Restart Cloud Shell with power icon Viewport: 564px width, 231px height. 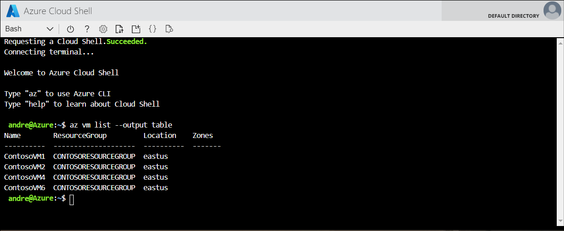(x=70, y=29)
